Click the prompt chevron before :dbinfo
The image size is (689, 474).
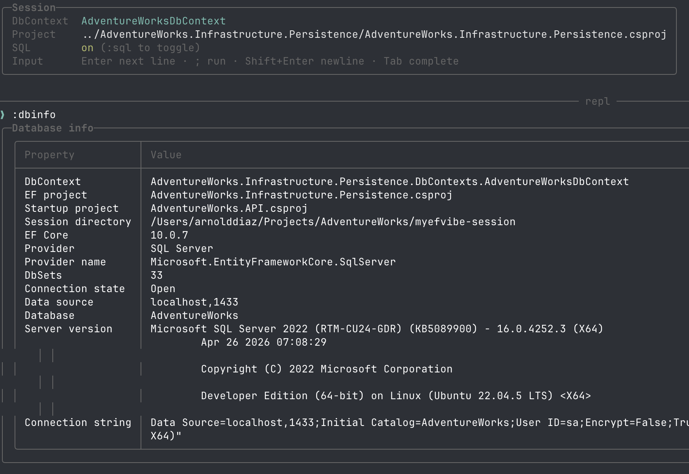click(x=3, y=115)
